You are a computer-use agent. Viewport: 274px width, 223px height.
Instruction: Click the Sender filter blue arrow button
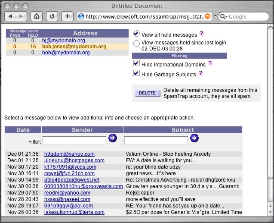click(112, 138)
